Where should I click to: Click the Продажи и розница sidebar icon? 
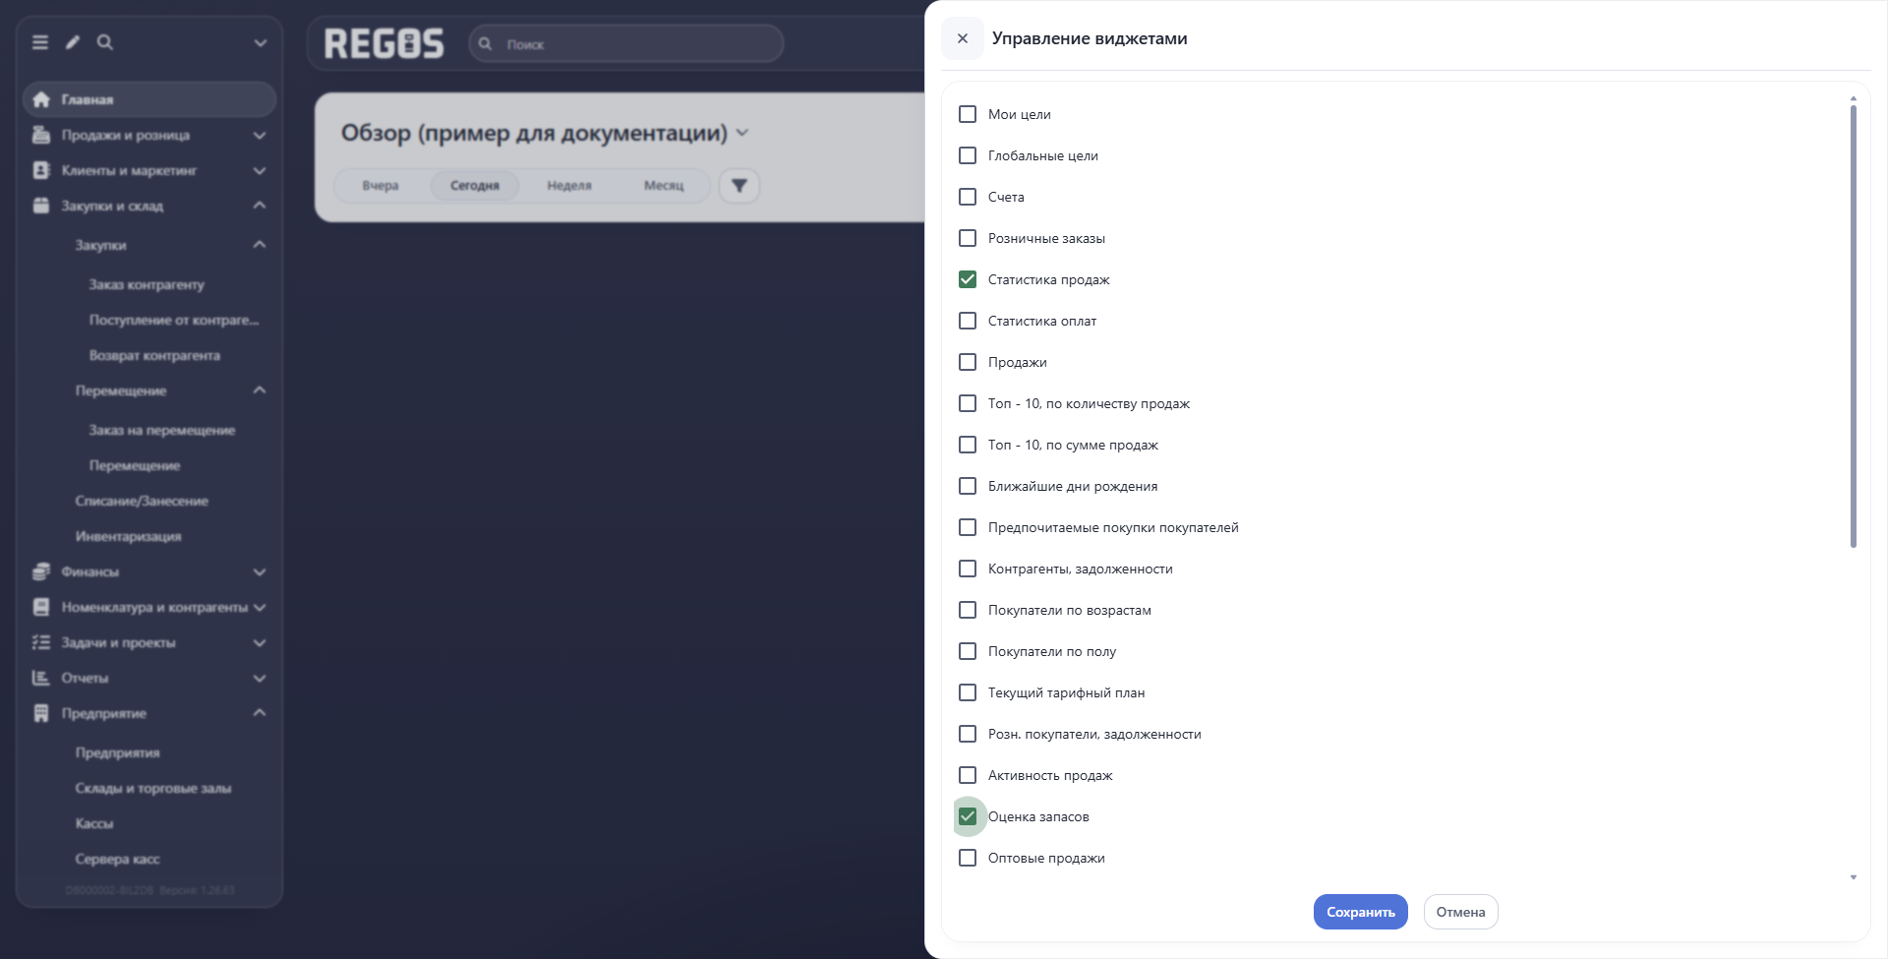41,135
